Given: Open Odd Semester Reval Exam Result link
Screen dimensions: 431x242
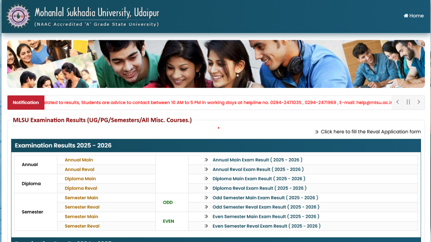Looking at the screenshot, I should (266, 207).
